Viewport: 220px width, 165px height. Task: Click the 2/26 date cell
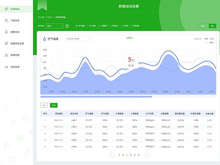(209, 134)
